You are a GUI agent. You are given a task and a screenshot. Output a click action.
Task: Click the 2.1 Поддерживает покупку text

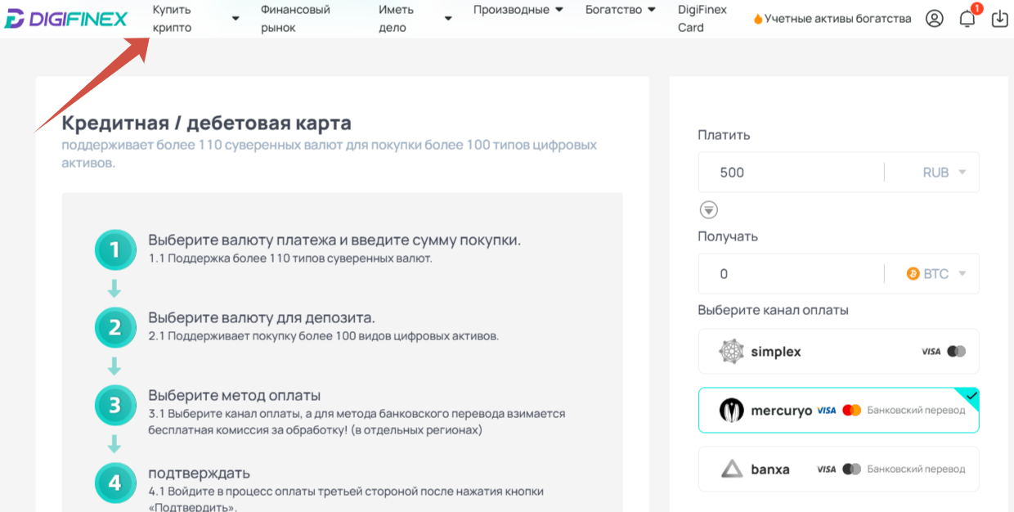click(323, 336)
